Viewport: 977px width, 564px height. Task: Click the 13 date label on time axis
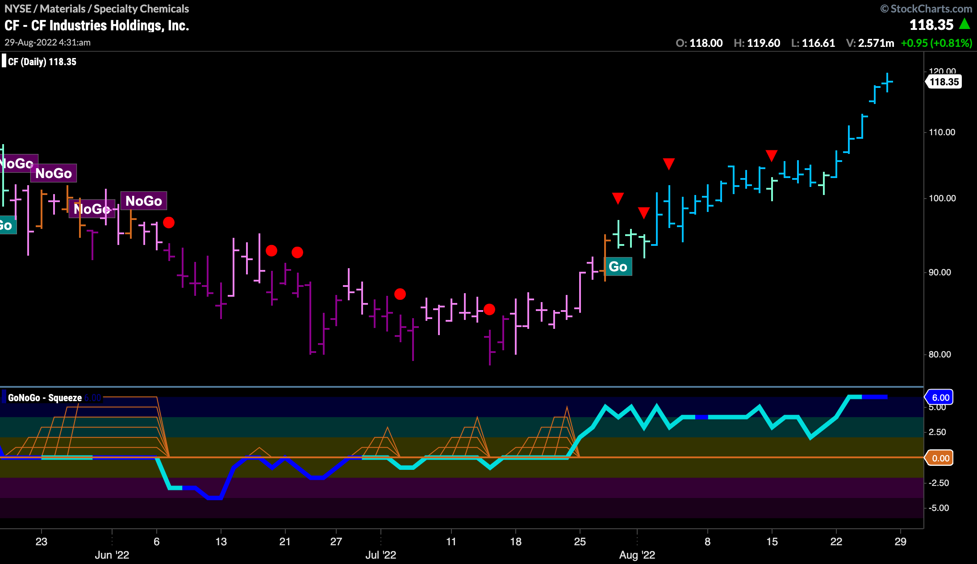(x=221, y=542)
